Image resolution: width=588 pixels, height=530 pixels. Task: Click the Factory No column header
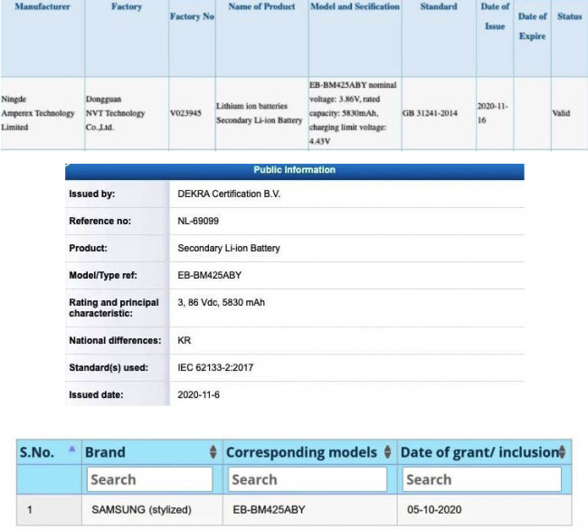(192, 17)
